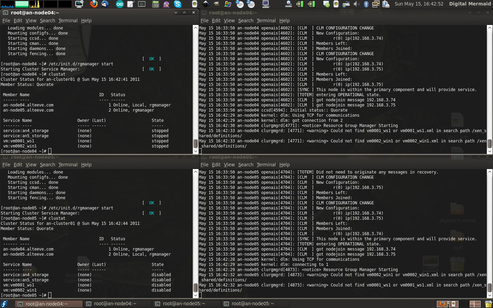Launch Firefox from the top panel
The height and width of the screenshot is (308, 493).
tap(94, 4)
